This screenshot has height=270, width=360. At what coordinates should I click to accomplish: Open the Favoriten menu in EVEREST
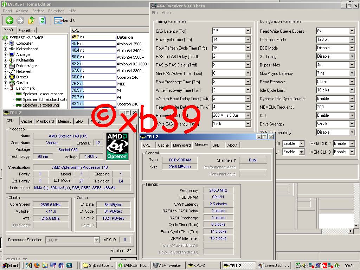(56, 11)
